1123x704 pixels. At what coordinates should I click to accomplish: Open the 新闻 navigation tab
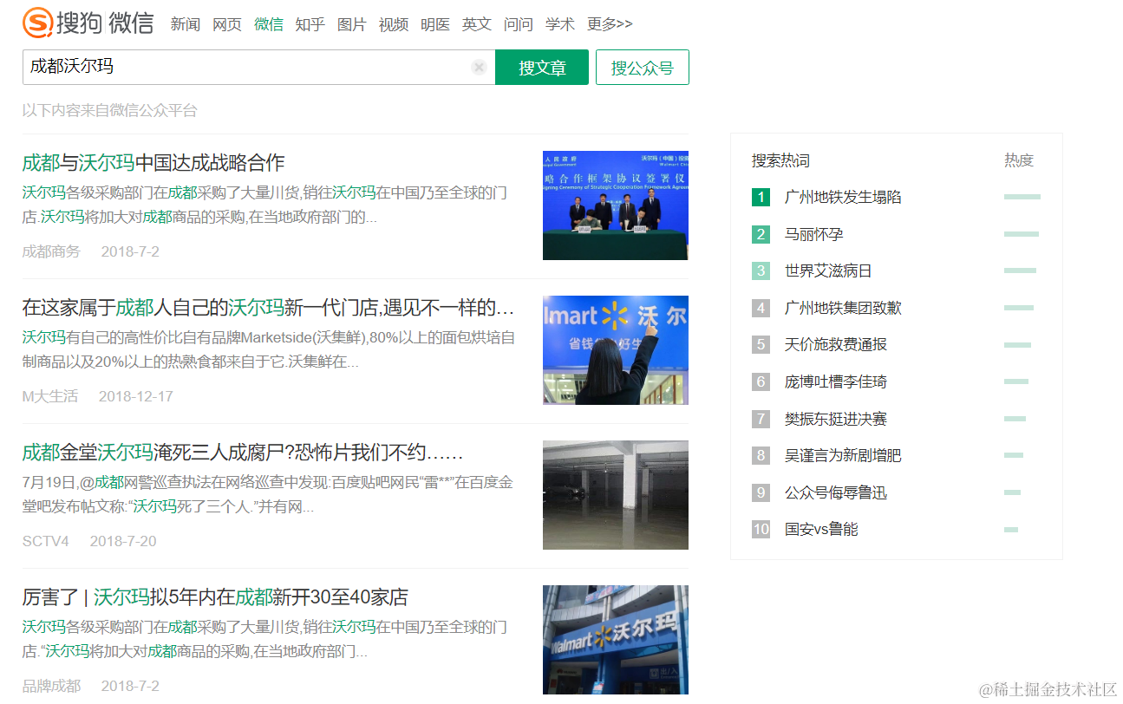186,24
